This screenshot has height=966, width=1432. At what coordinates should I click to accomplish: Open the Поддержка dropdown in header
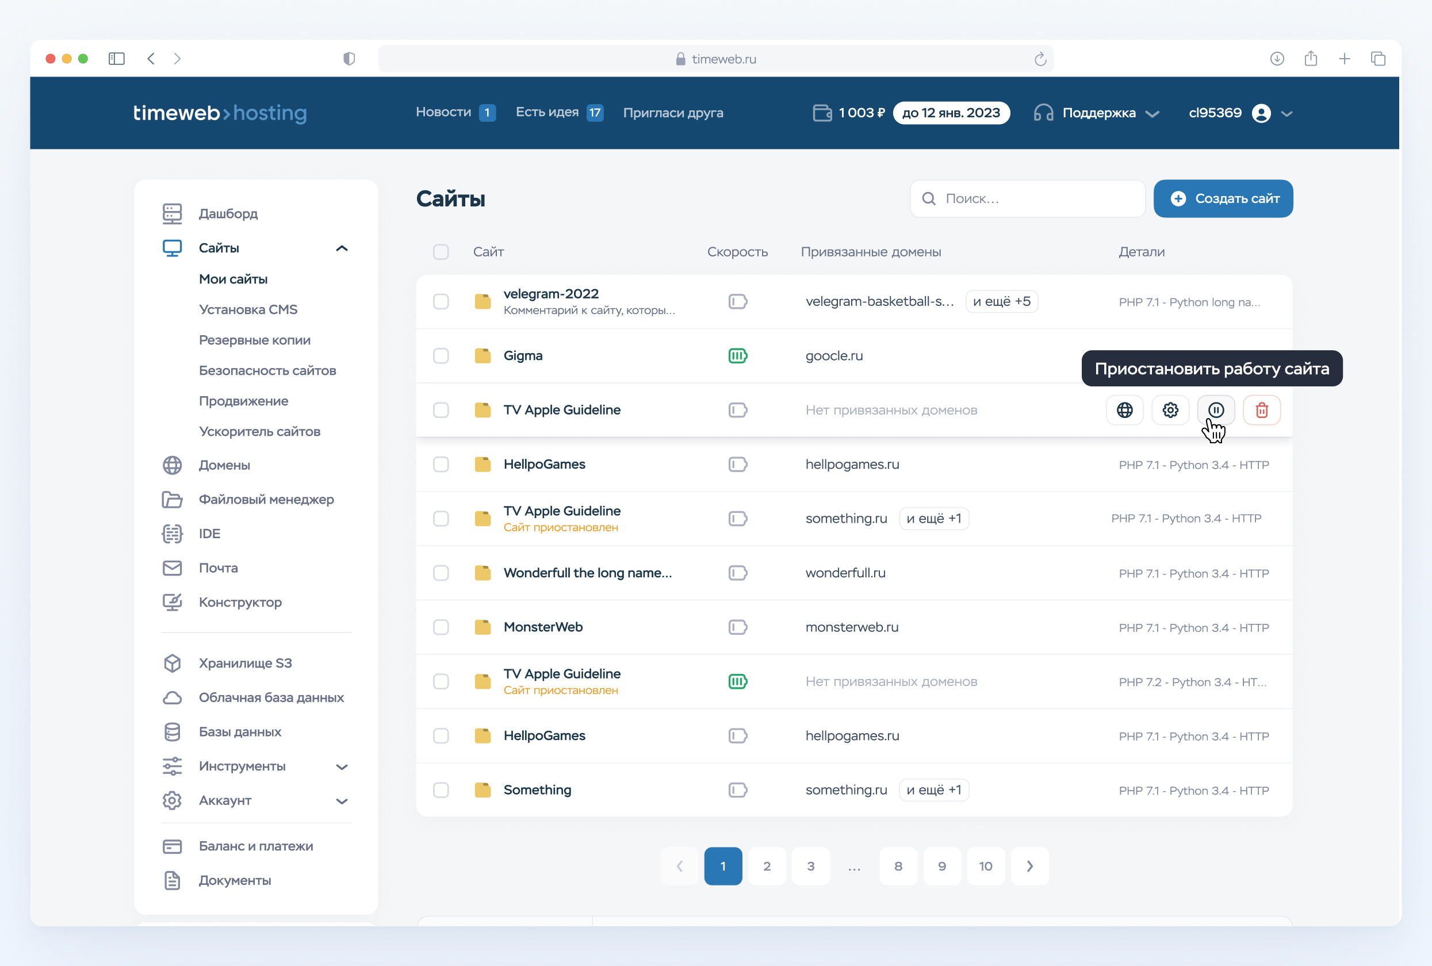(1097, 113)
